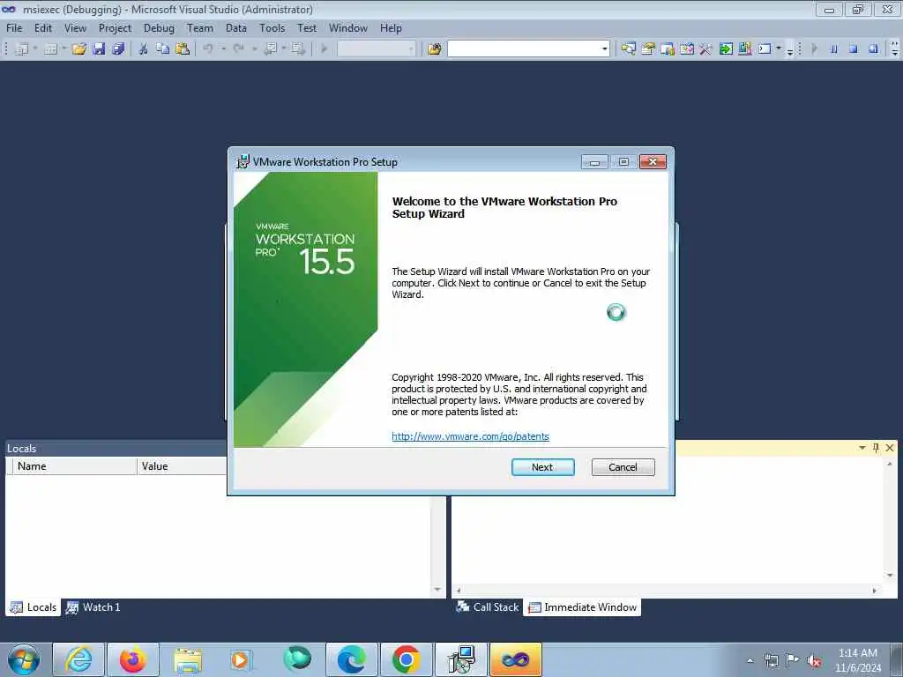Click the Navigate Forward toolbar icon

298,49
